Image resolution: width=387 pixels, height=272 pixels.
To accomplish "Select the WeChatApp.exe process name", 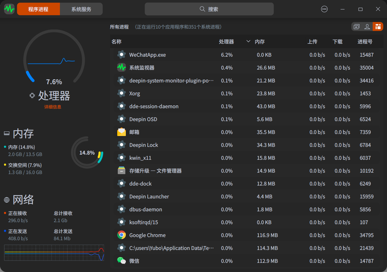I will click(x=148, y=55).
